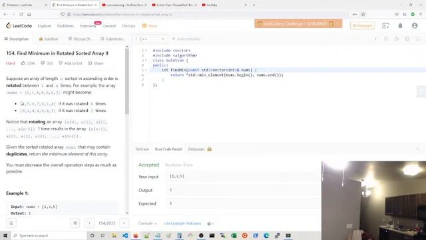
Task: Open the problem list hamburger icon
Action: point(11,223)
